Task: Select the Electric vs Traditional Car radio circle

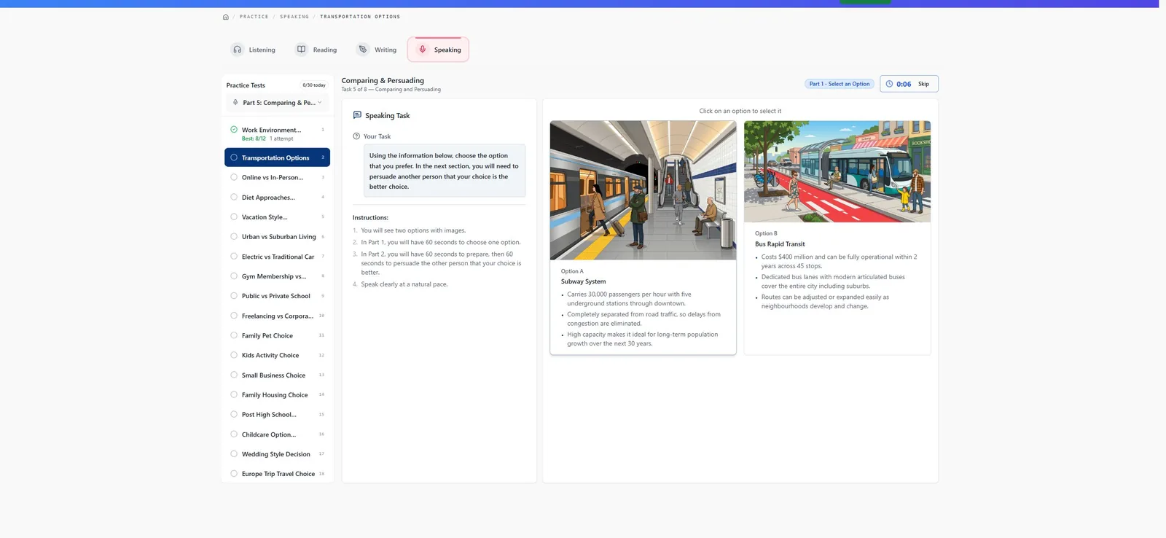Action: click(x=234, y=257)
